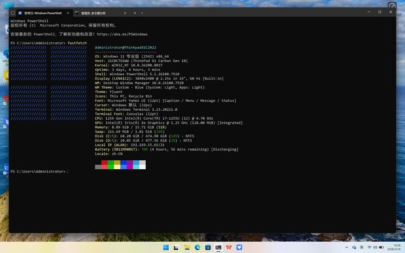
Task: Click the Terminal Font: Consolas line
Action: [x=127, y=114]
